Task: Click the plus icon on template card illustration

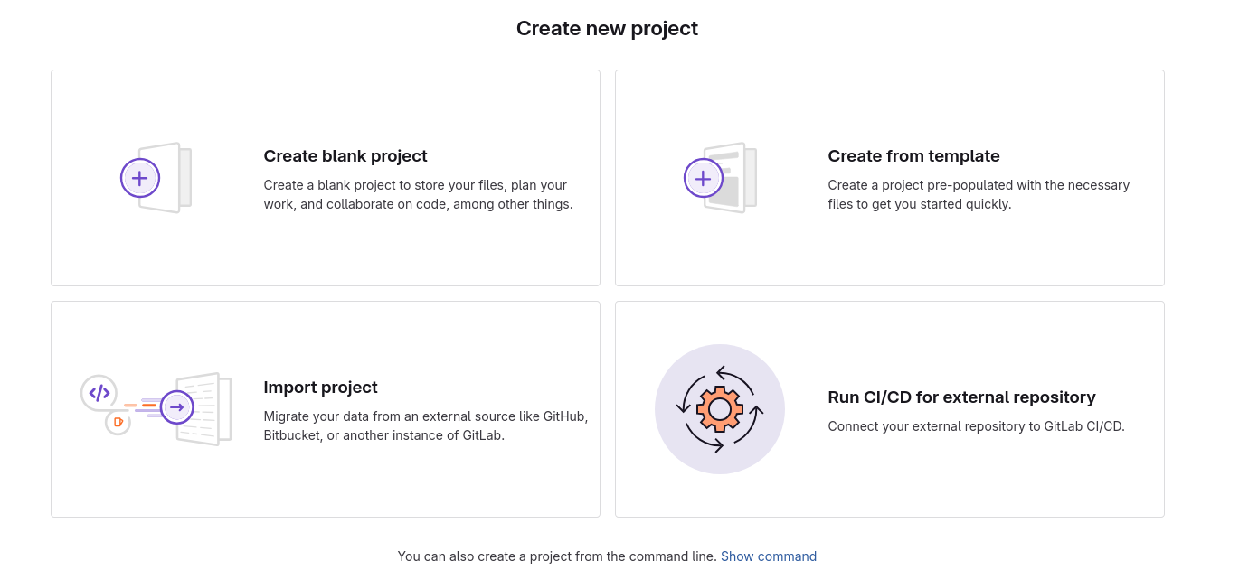Action: pos(704,178)
